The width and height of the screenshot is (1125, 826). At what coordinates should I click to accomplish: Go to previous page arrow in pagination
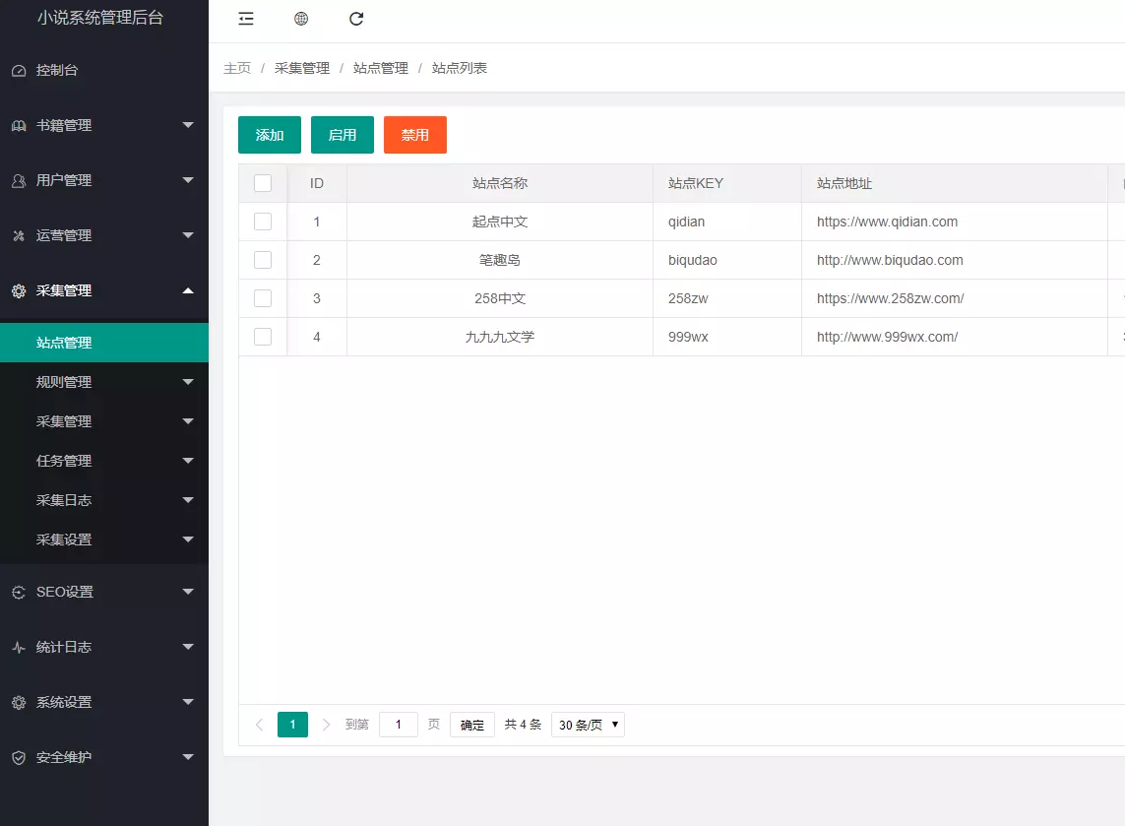(259, 725)
